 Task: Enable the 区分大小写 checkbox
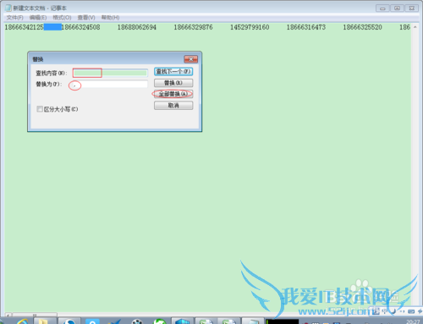pyautogui.click(x=40, y=109)
